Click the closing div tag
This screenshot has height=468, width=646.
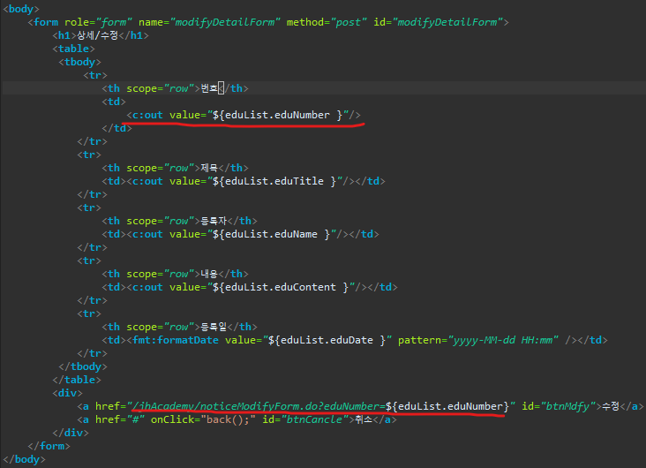pos(71,433)
